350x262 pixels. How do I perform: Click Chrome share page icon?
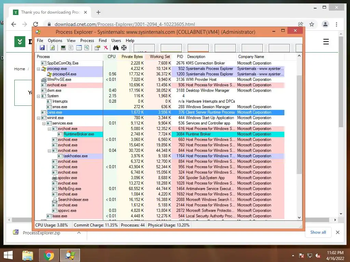pos(301,24)
